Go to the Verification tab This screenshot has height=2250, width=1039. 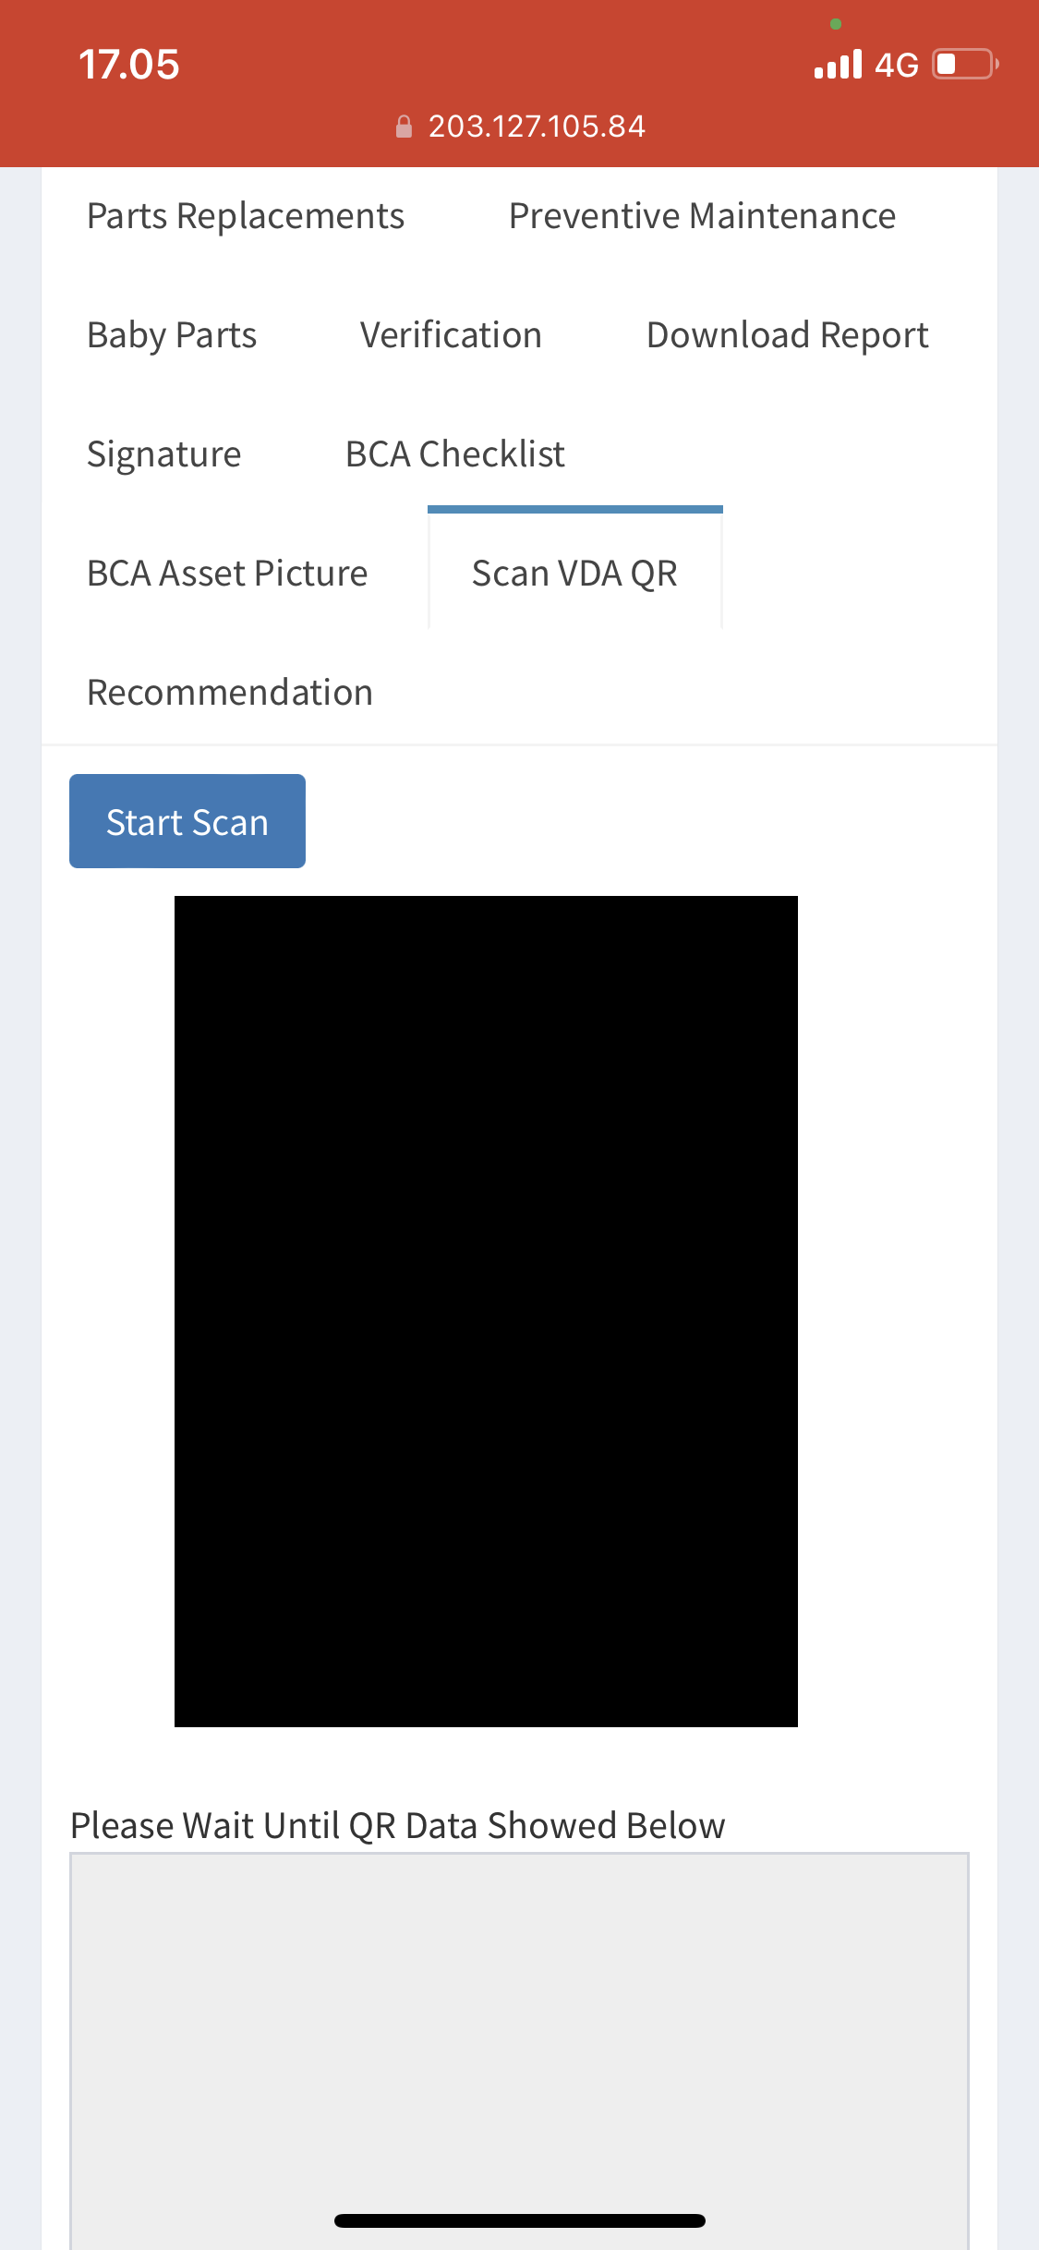click(x=451, y=335)
